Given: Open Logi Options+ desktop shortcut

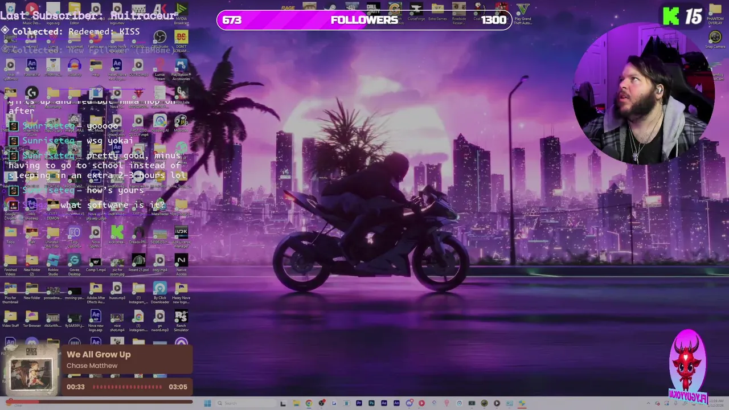Looking at the screenshot, I should pyautogui.click(x=74, y=236).
